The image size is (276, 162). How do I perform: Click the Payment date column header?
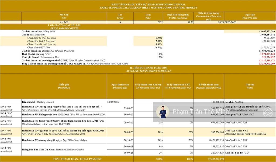[x=120, y=86]
